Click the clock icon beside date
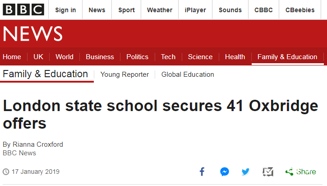This screenshot has height=186, width=327. (x=6, y=172)
